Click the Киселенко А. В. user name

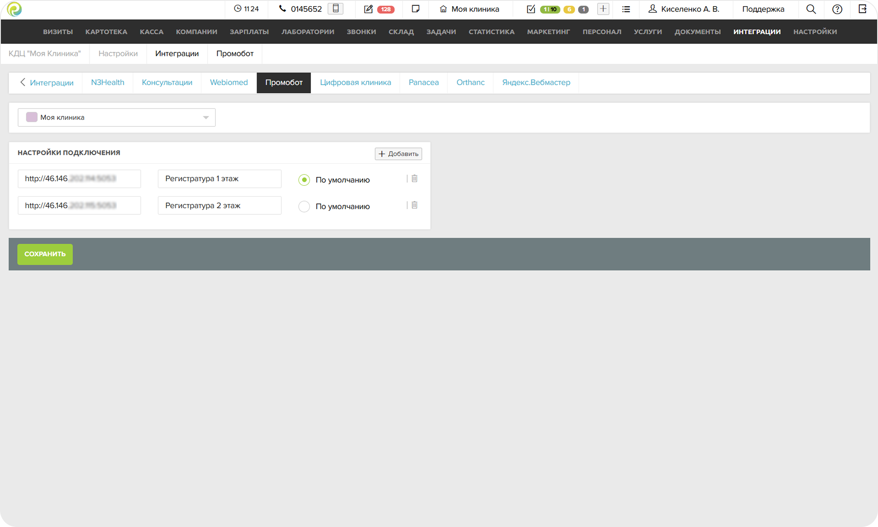[x=690, y=9]
